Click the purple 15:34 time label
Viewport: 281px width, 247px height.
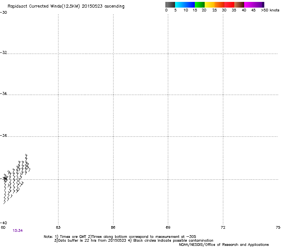(x=18, y=231)
